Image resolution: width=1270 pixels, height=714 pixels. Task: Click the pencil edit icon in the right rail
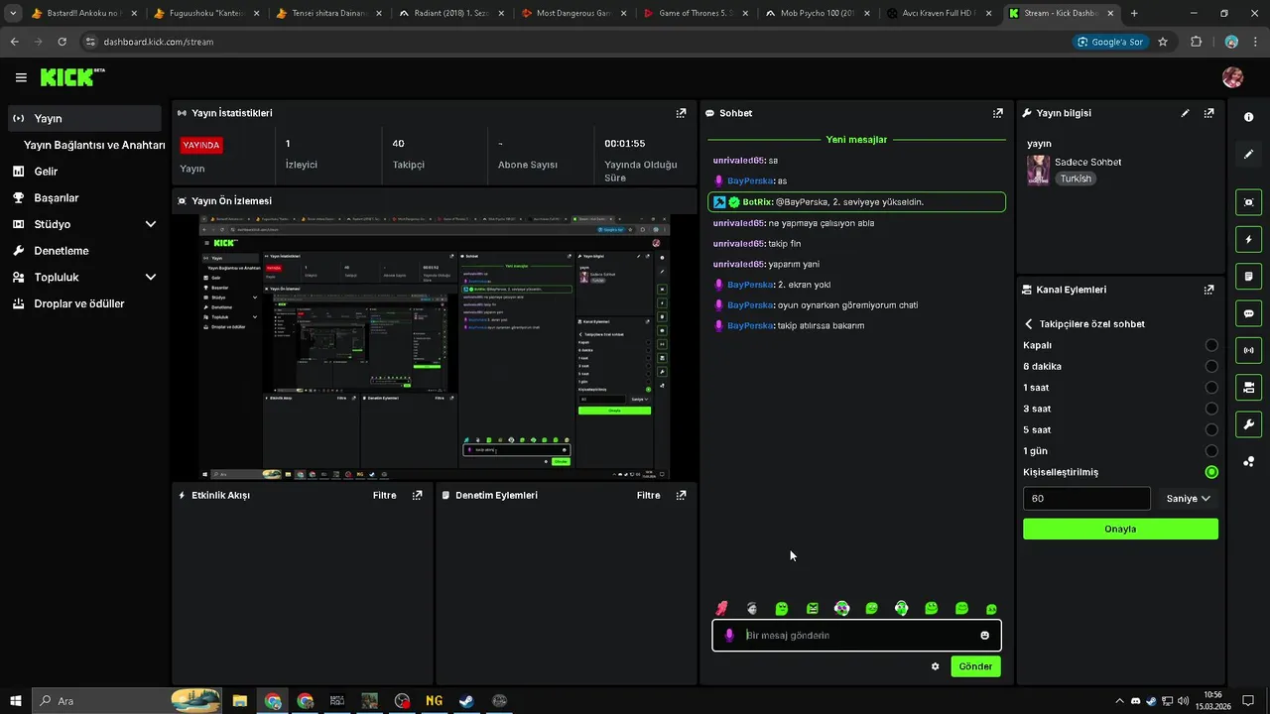pos(1248,154)
